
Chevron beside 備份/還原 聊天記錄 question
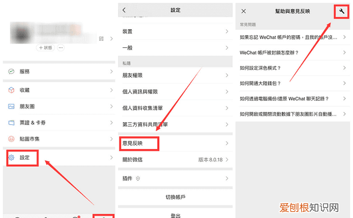(344, 99)
